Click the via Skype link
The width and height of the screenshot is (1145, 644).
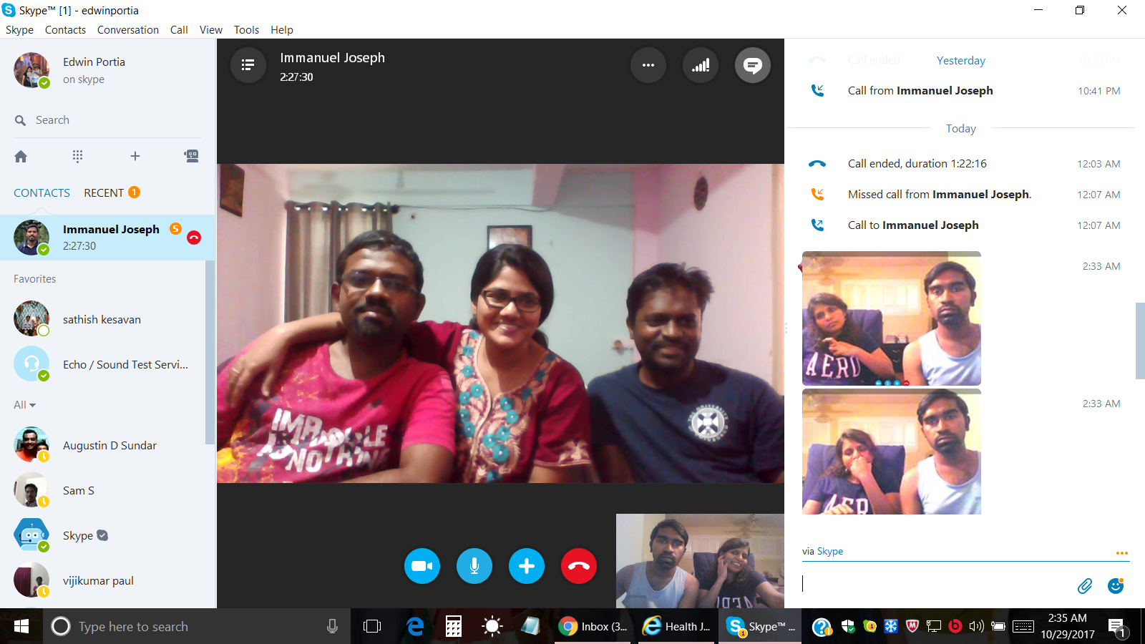pyautogui.click(x=829, y=551)
